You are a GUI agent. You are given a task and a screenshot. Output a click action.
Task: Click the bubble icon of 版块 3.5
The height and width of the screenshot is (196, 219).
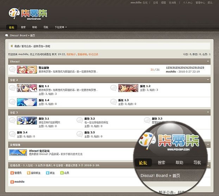tap(80, 134)
